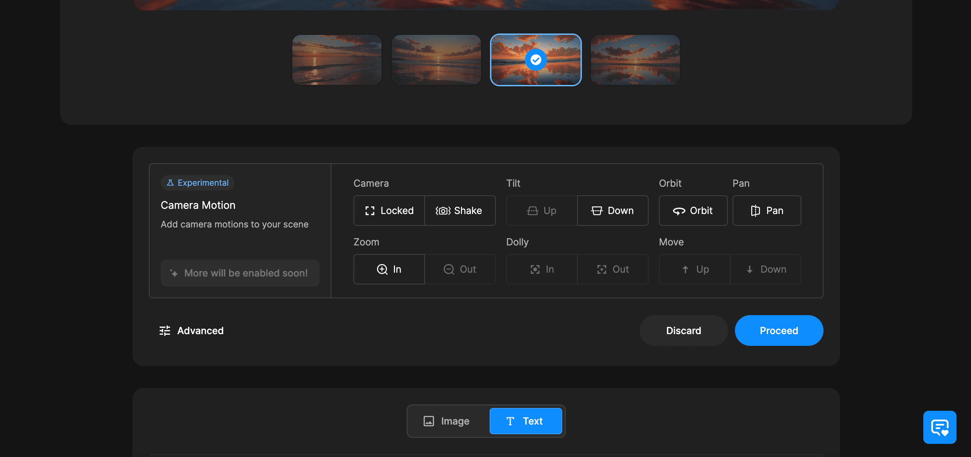Enable Tilt Down camera motion
Viewport: 971px width, 457px height.
(x=613, y=211)
